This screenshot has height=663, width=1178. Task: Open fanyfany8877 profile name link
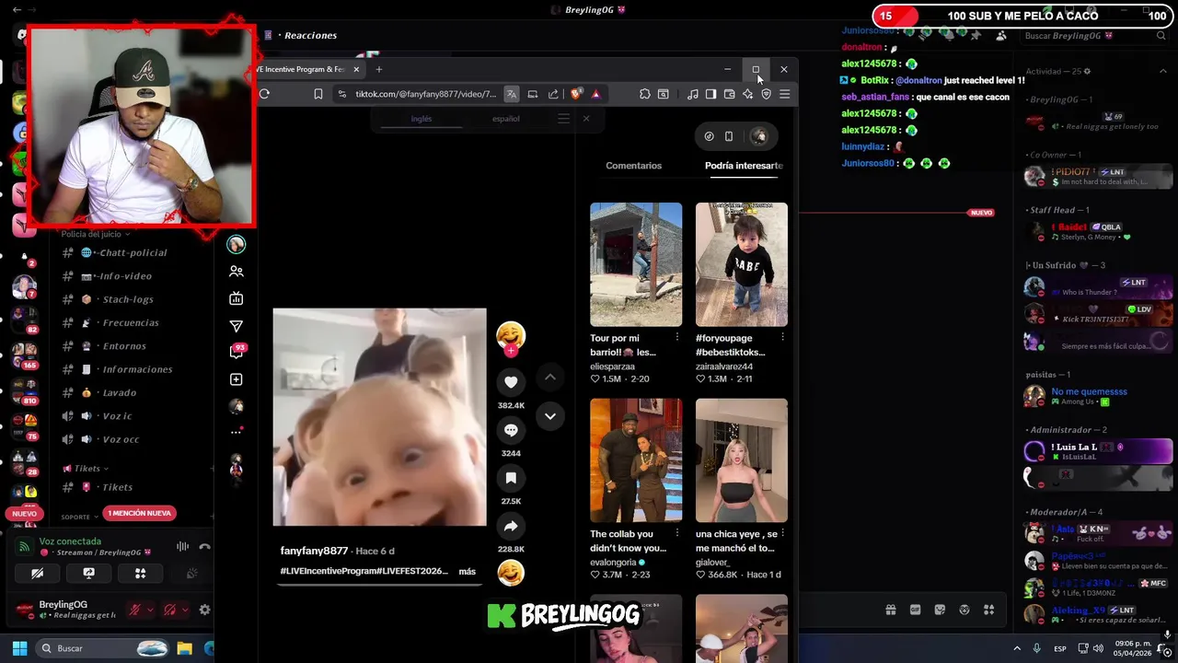314,551
